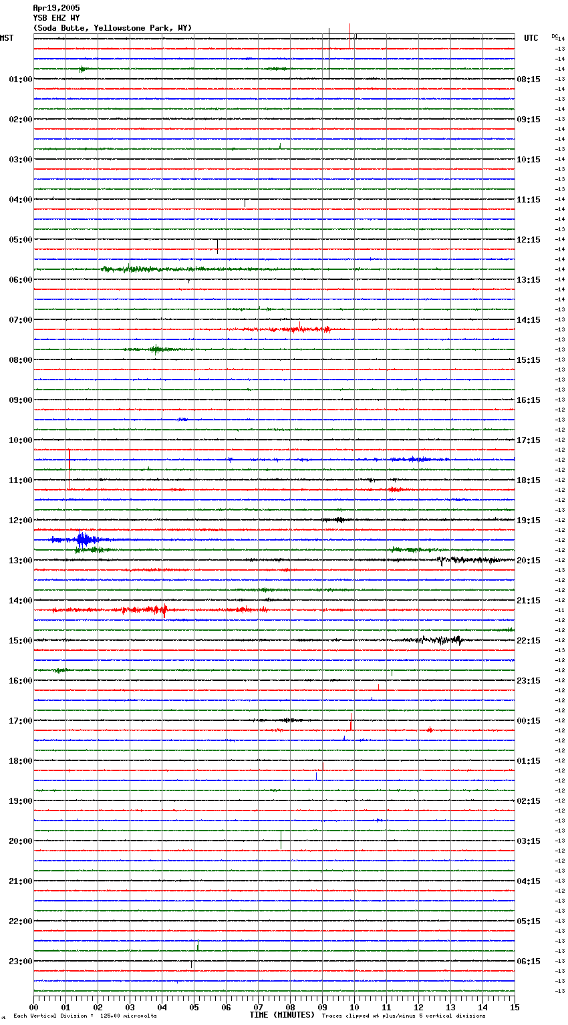Click the date label Apr19,2005
568x1025 pixels.
56,8
